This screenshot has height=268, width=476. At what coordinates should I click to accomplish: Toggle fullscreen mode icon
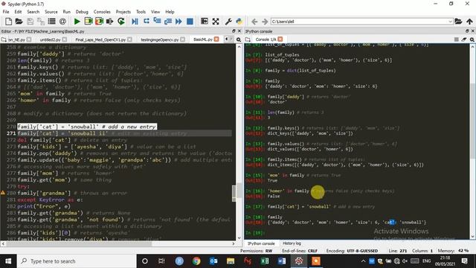coord(216,22)
